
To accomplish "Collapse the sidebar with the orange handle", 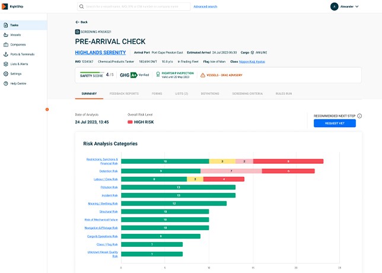I will [x=47, y=109].
